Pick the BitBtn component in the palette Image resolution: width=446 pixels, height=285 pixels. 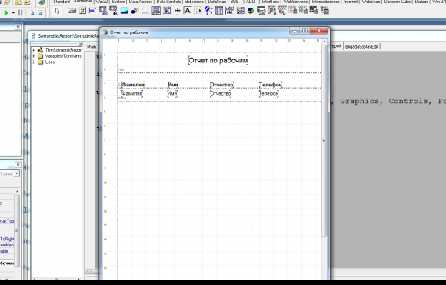72,11
